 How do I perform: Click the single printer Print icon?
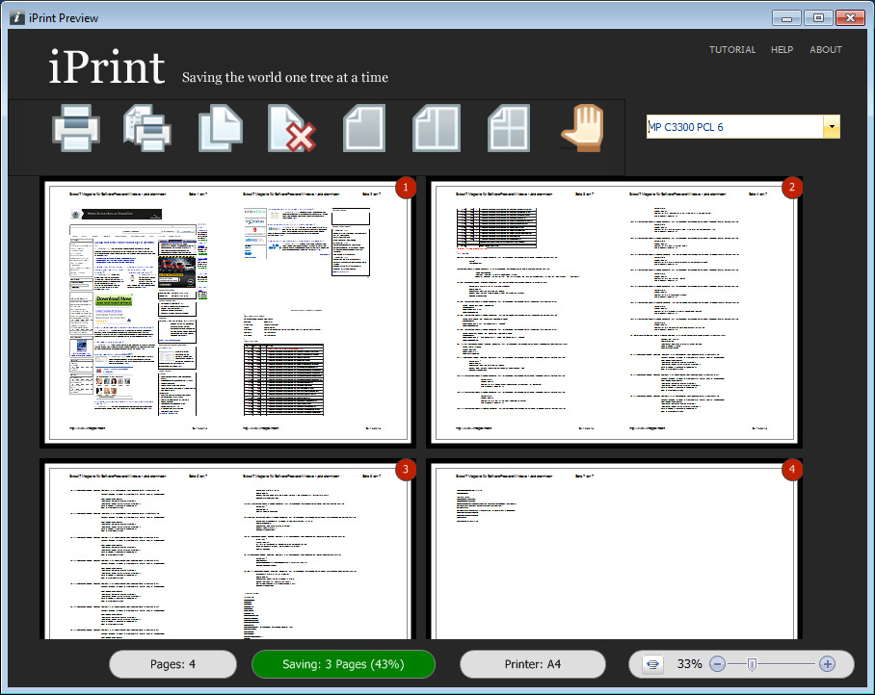click(76, 128)
